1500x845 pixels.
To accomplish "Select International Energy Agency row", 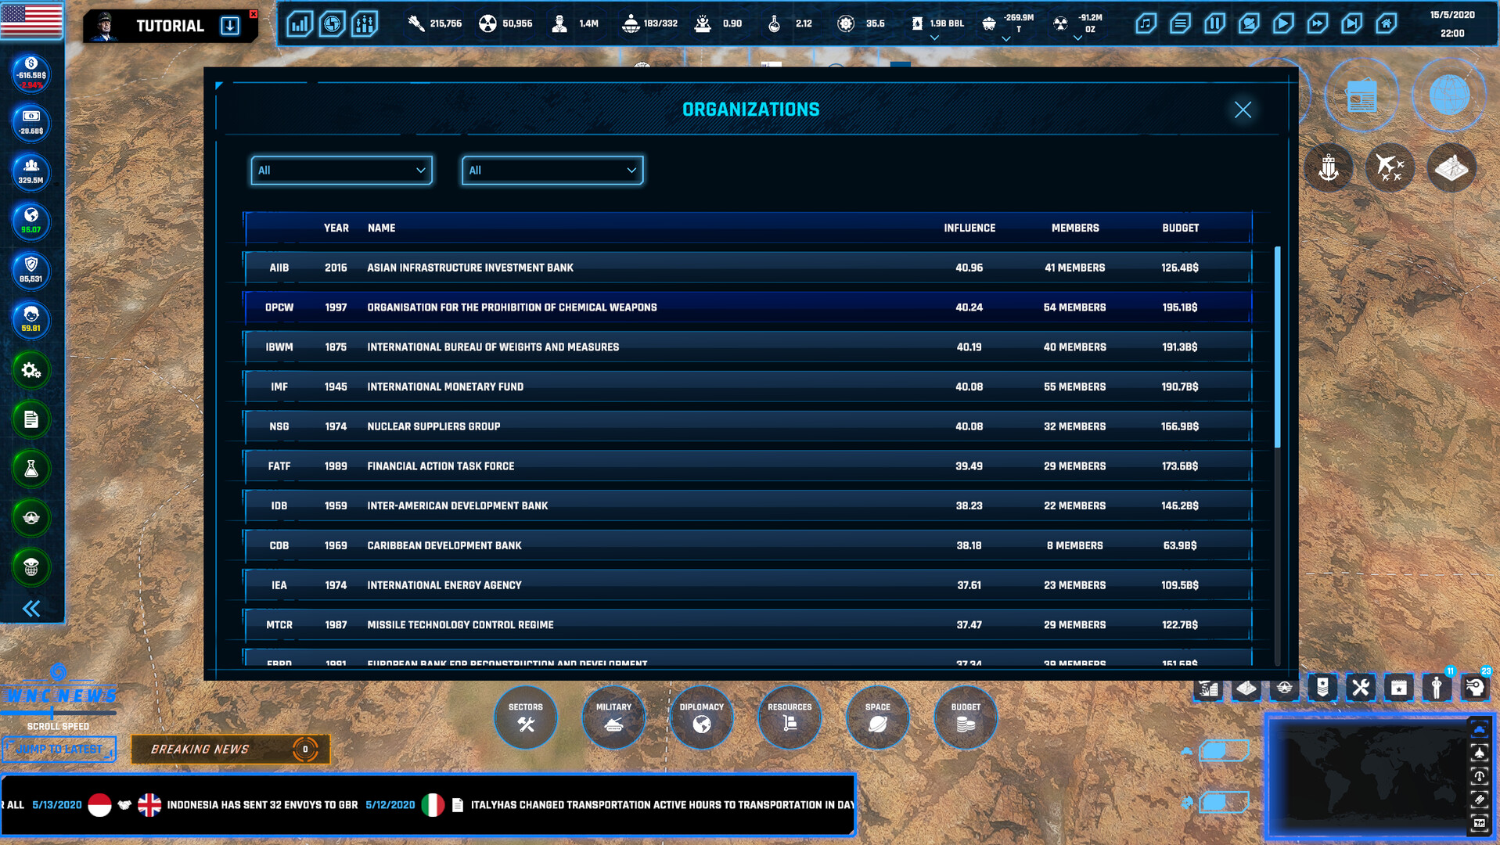I will [748, 585].
